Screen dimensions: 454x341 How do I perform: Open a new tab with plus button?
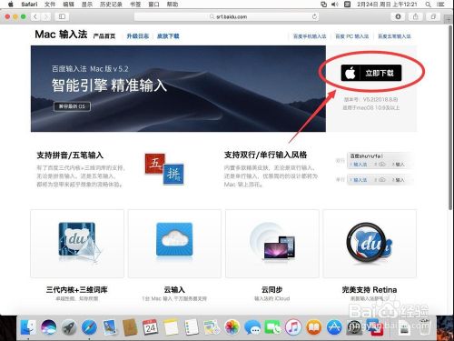[x=449, y=19]
